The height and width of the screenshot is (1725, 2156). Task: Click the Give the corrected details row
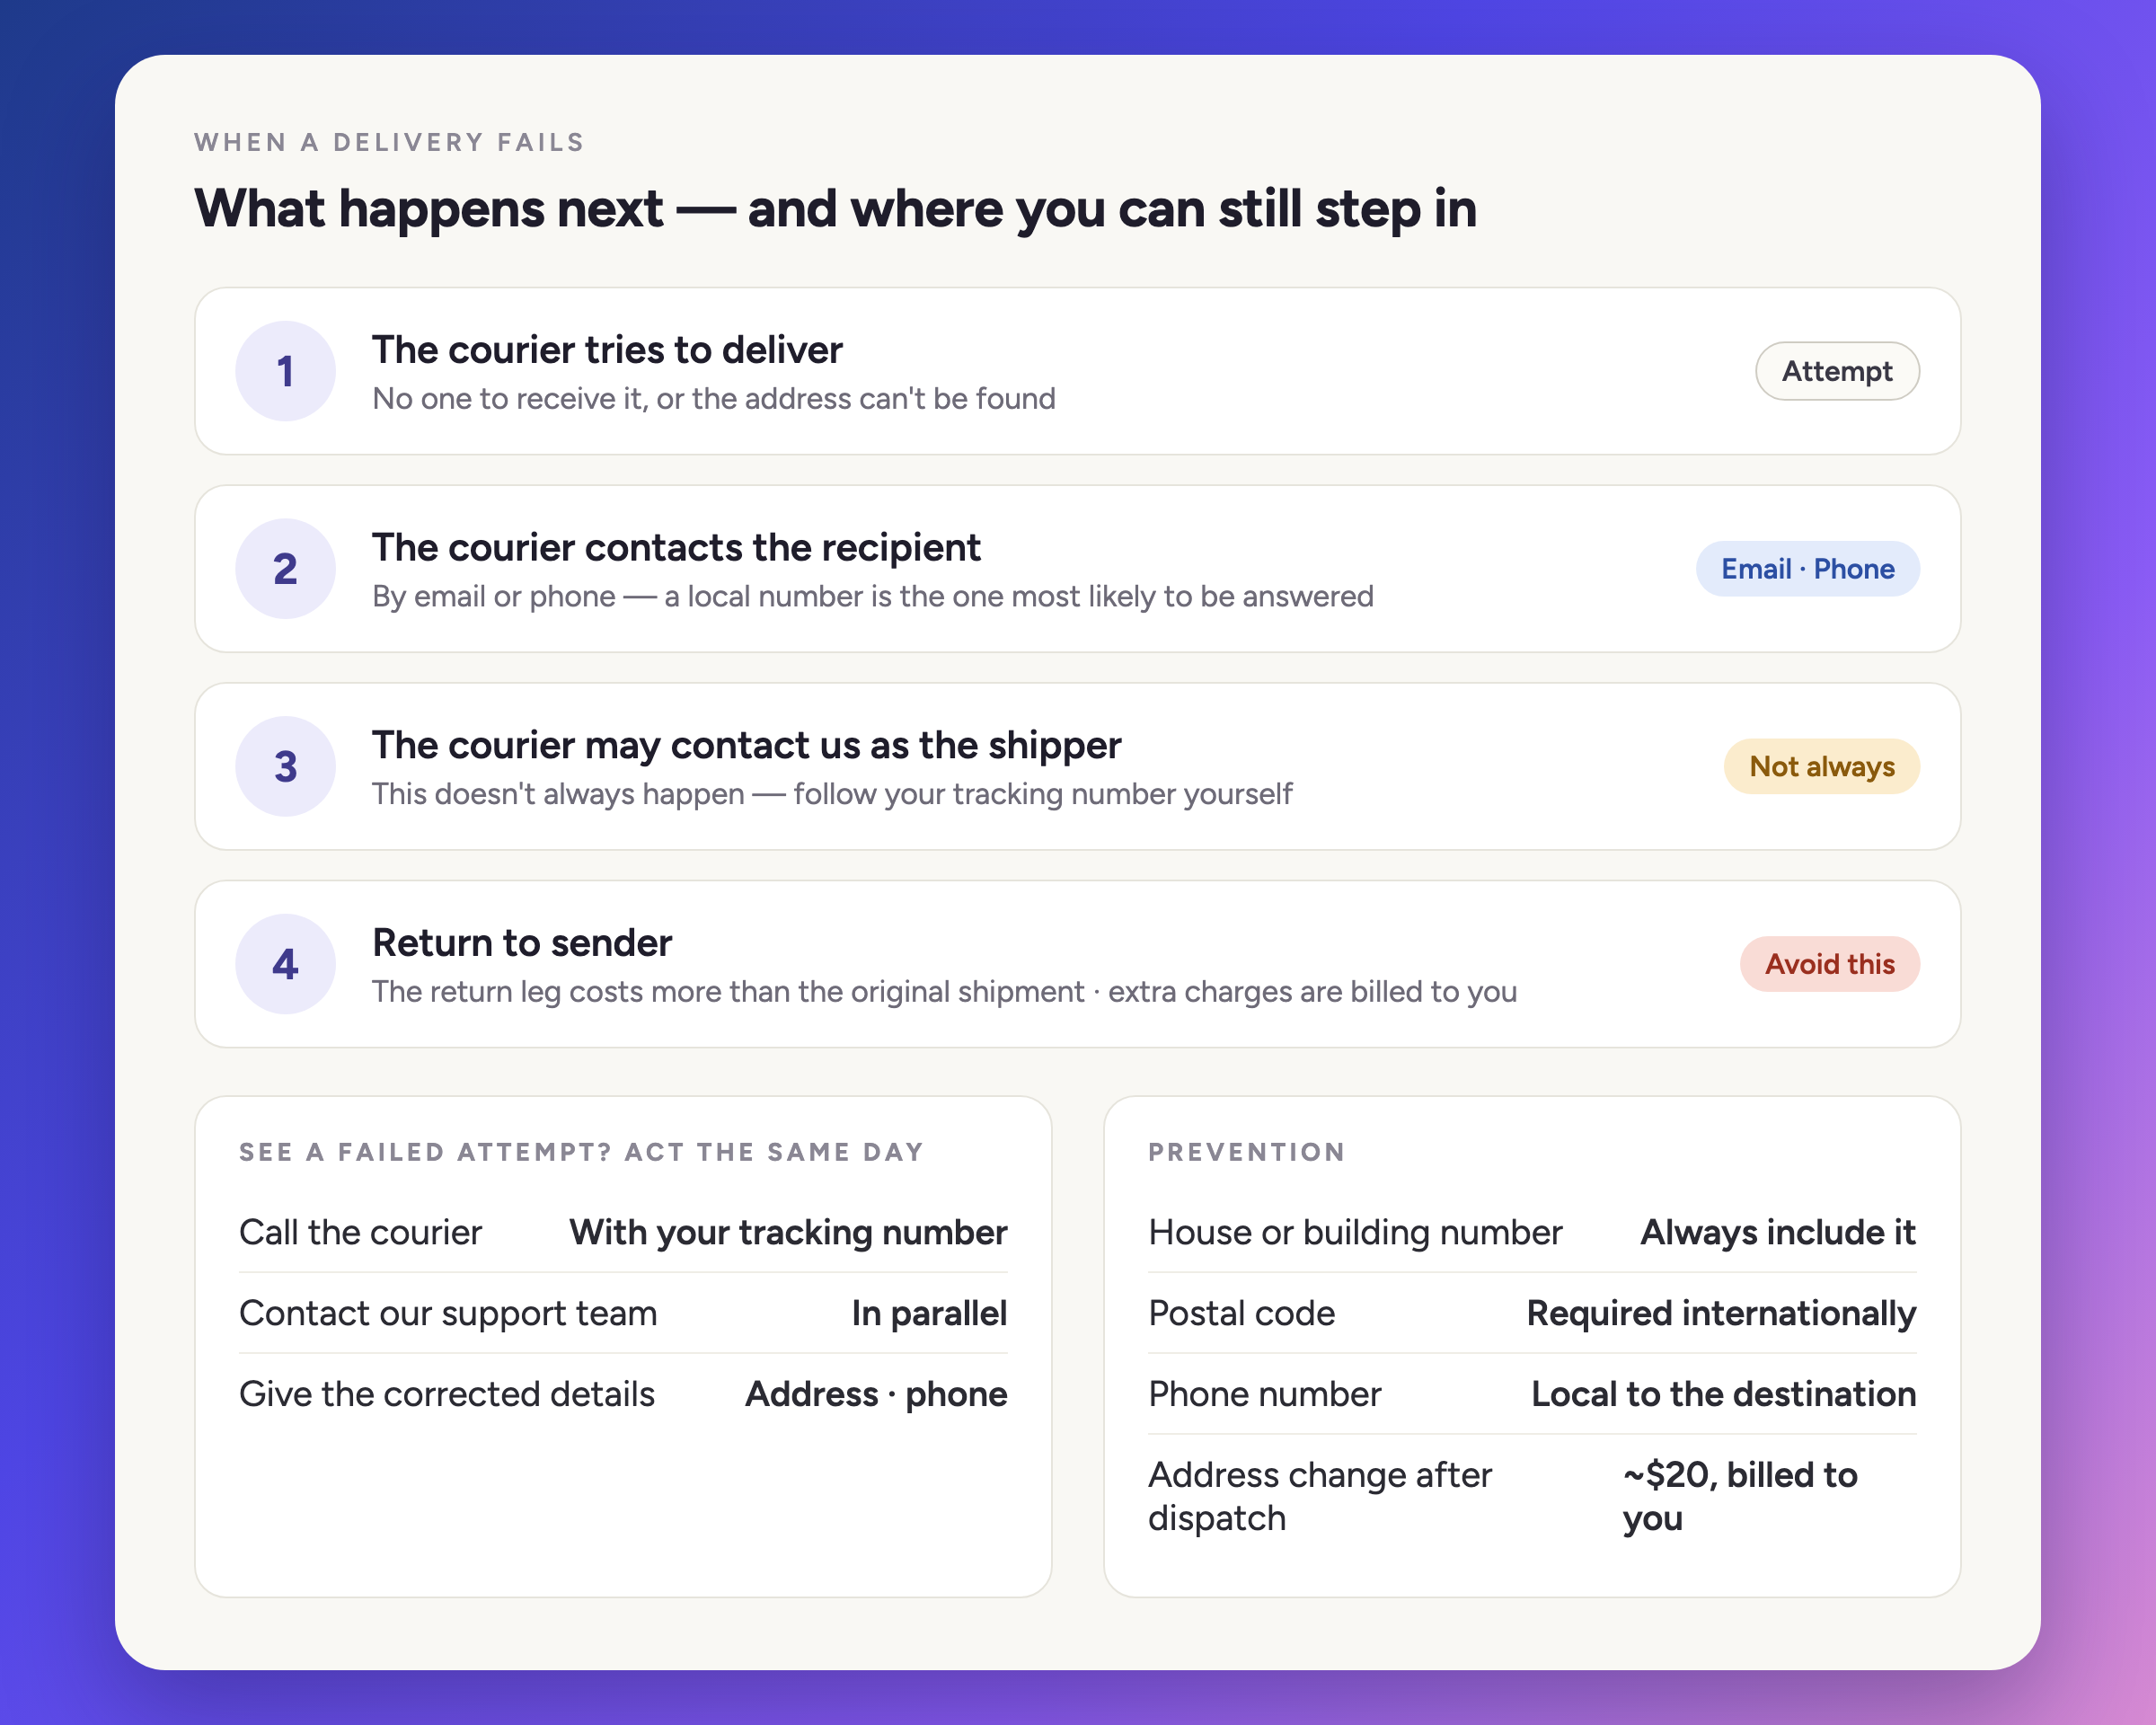coord(623,1394)
